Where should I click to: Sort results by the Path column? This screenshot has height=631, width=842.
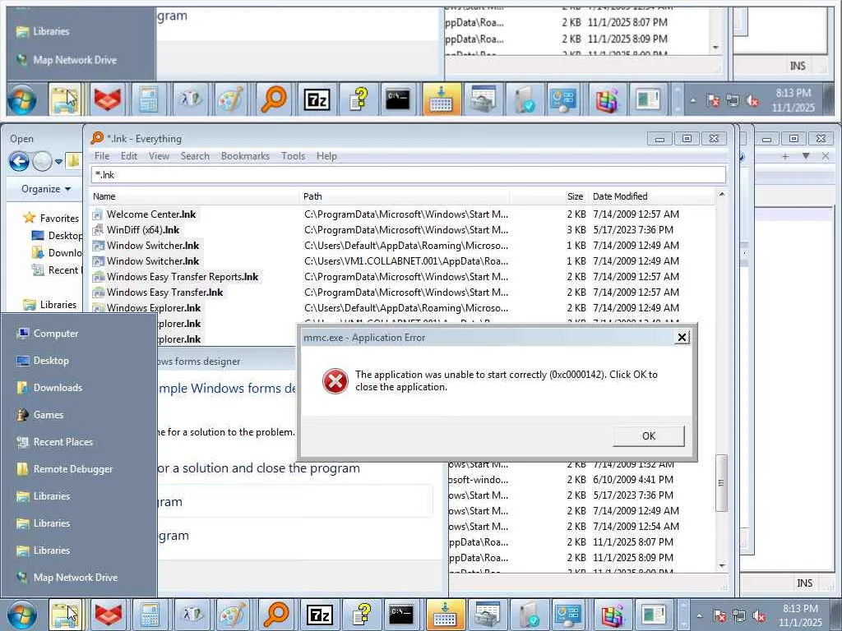[405, 196]
